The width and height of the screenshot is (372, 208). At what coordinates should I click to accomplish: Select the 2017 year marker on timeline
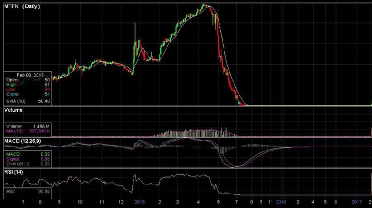click(357, 202)
